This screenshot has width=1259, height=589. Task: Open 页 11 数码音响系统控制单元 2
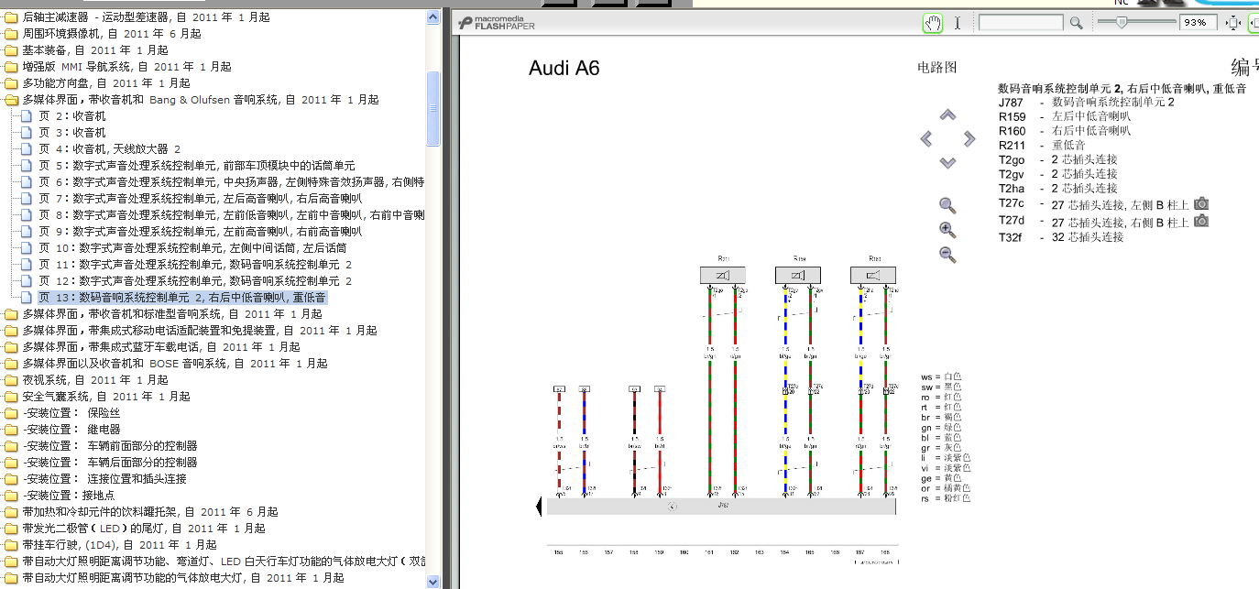coord(195,265)
